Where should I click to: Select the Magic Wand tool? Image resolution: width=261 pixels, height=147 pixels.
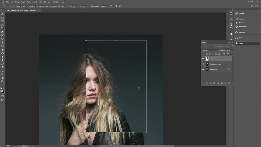[x=2, y=25]
